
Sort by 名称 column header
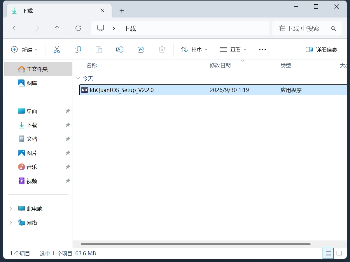[92, 65]
